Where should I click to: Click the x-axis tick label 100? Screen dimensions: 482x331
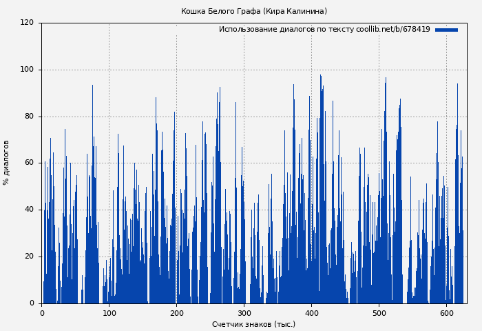[x=109, y=312]
